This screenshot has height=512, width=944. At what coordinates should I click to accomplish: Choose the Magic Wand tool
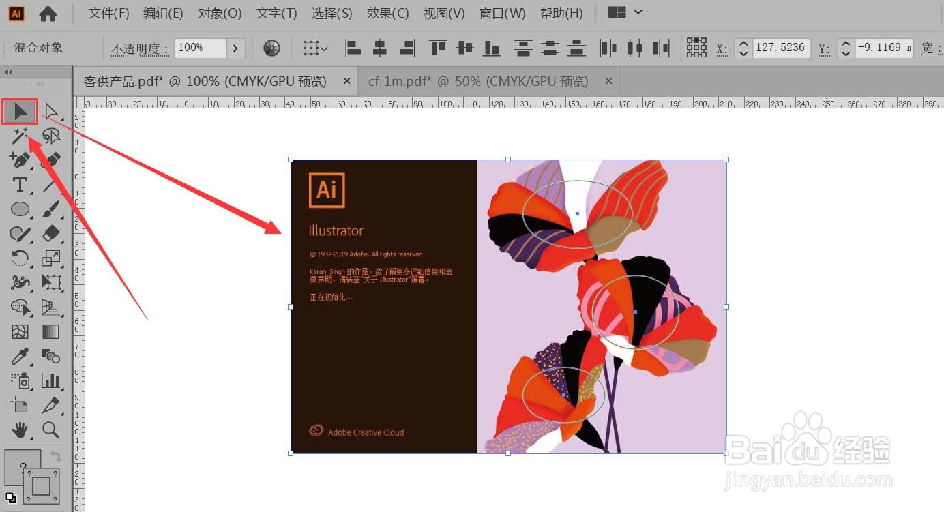[20, 136]
